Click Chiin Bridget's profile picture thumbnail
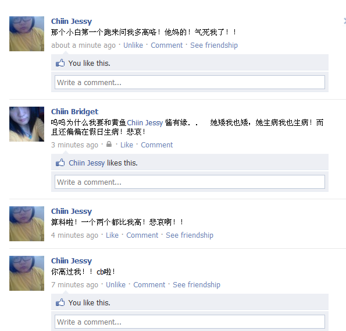 click(27, 124)
